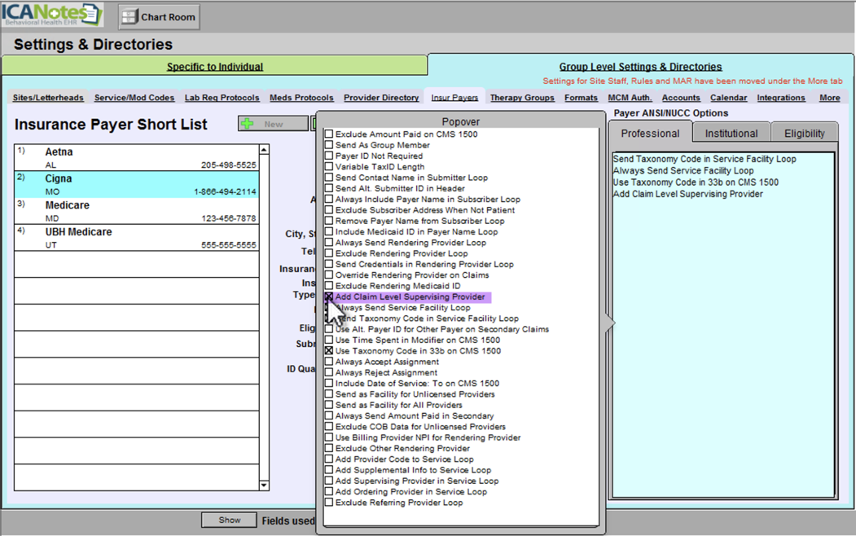Switch to the Therapy Groups tab
Screen dimensions: 856x536
(522, 97)
